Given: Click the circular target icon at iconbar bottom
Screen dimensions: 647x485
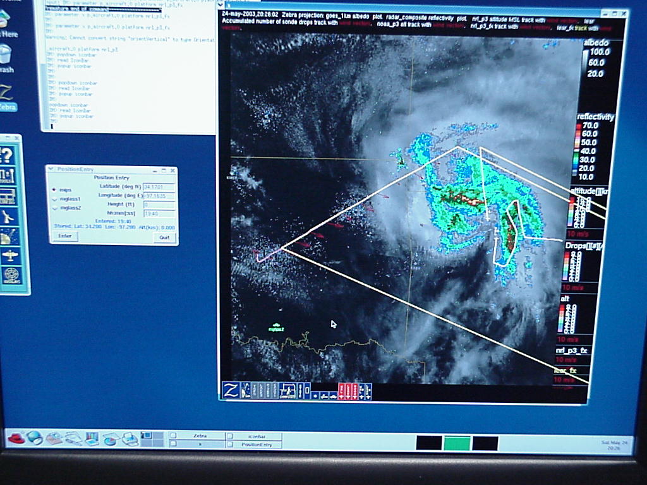Looking at the screenshot, I should pyautogui.click(x=11, y=275).
